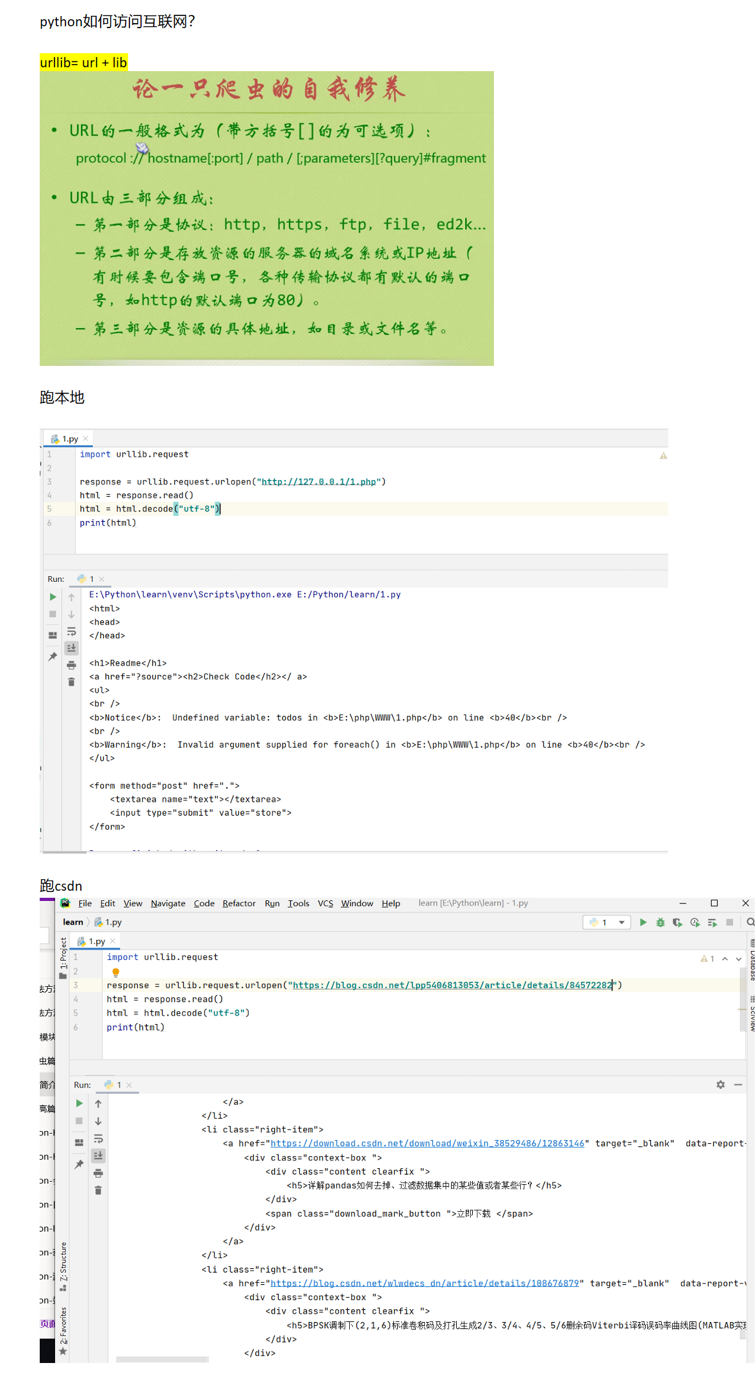Image resolution: width=756 pixels, height=1388 pixels.
Task: Click the Print icon in 跑csdn Run panel
Action: [x=98, y=1173]
